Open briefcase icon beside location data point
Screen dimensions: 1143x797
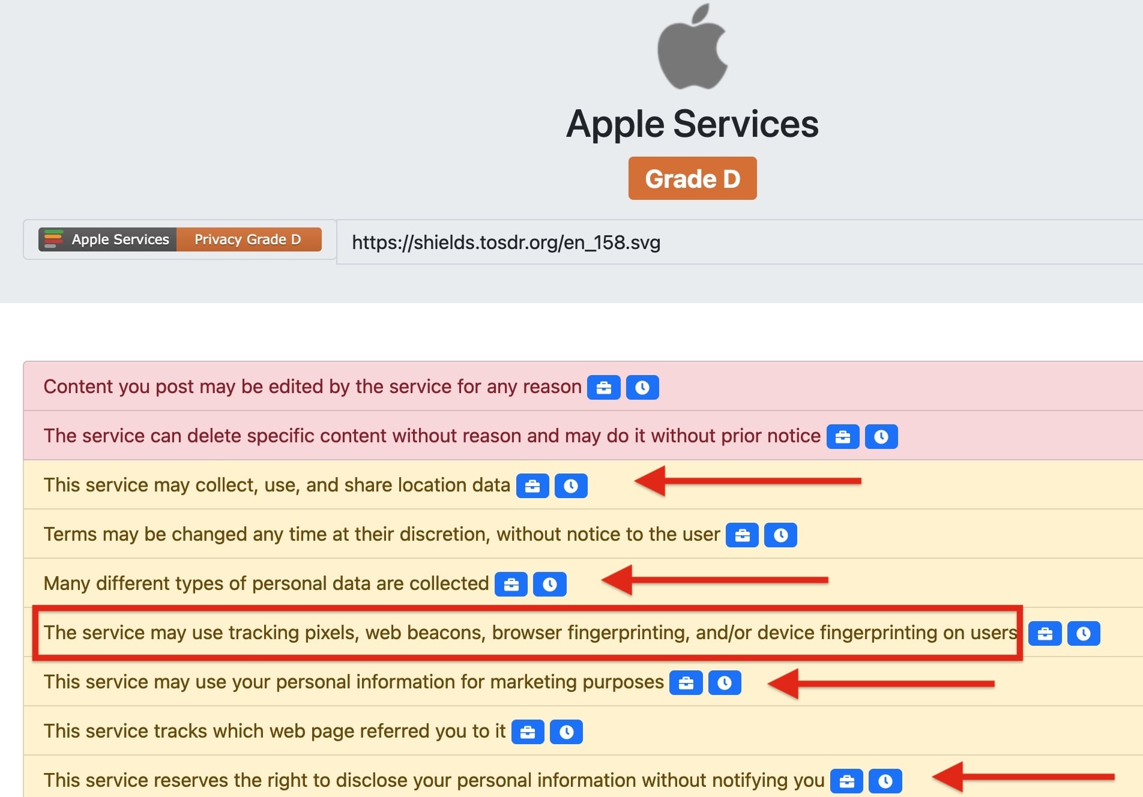(532, 486)
